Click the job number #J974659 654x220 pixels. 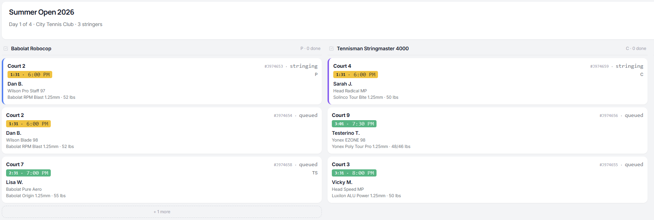(599, 66)
